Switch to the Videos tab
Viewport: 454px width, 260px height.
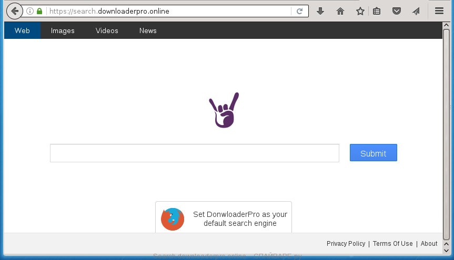click(x=107, y=30)
